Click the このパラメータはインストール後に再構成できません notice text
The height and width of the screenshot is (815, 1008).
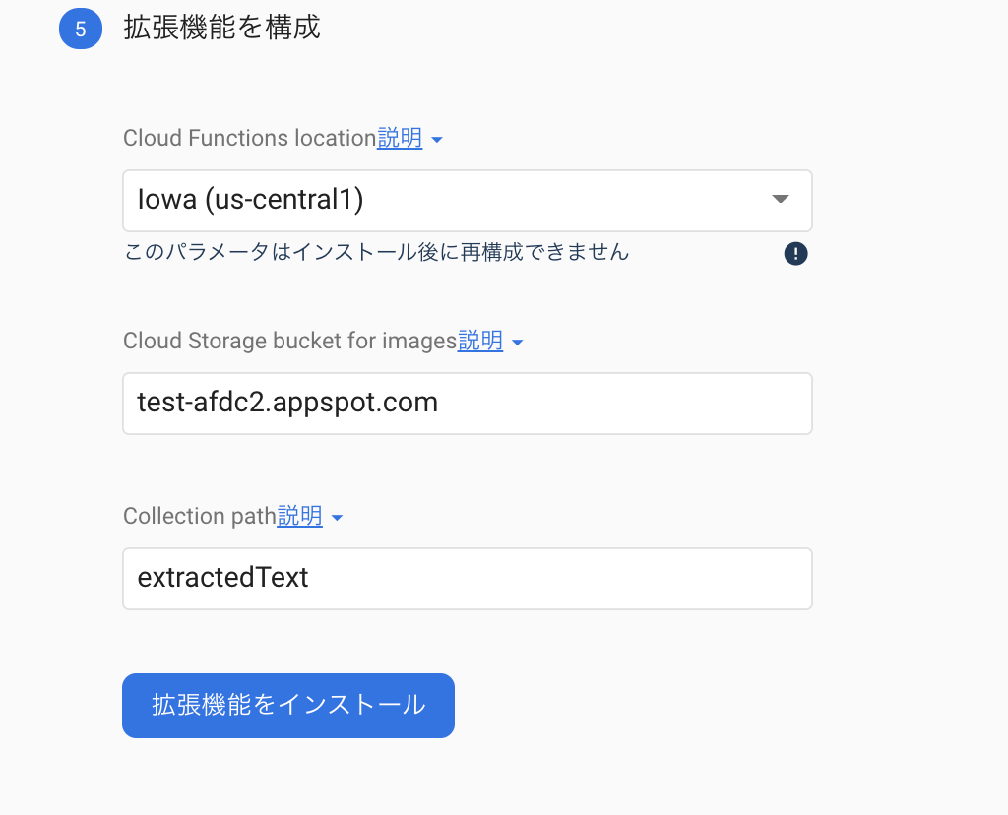pyautogui.click(x=377, y=251)
